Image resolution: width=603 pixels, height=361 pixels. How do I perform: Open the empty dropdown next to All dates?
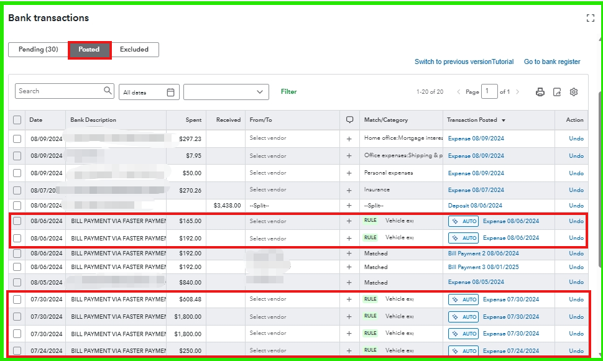[x=226, y=92]
